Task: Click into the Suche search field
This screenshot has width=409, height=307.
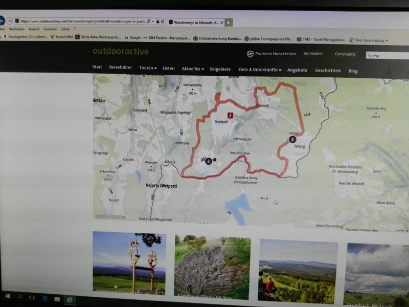Action: 388,56
